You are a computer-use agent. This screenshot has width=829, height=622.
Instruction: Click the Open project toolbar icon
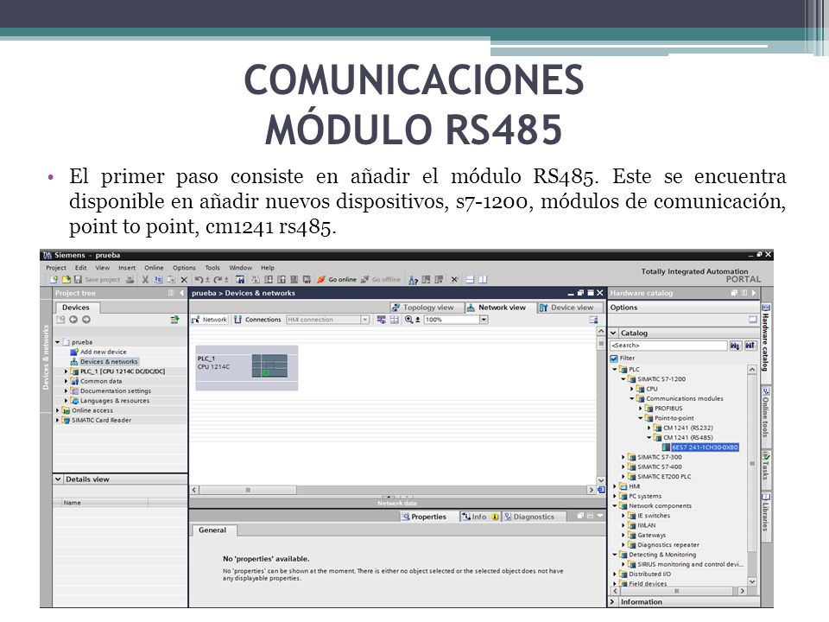(x=66, y=279)
